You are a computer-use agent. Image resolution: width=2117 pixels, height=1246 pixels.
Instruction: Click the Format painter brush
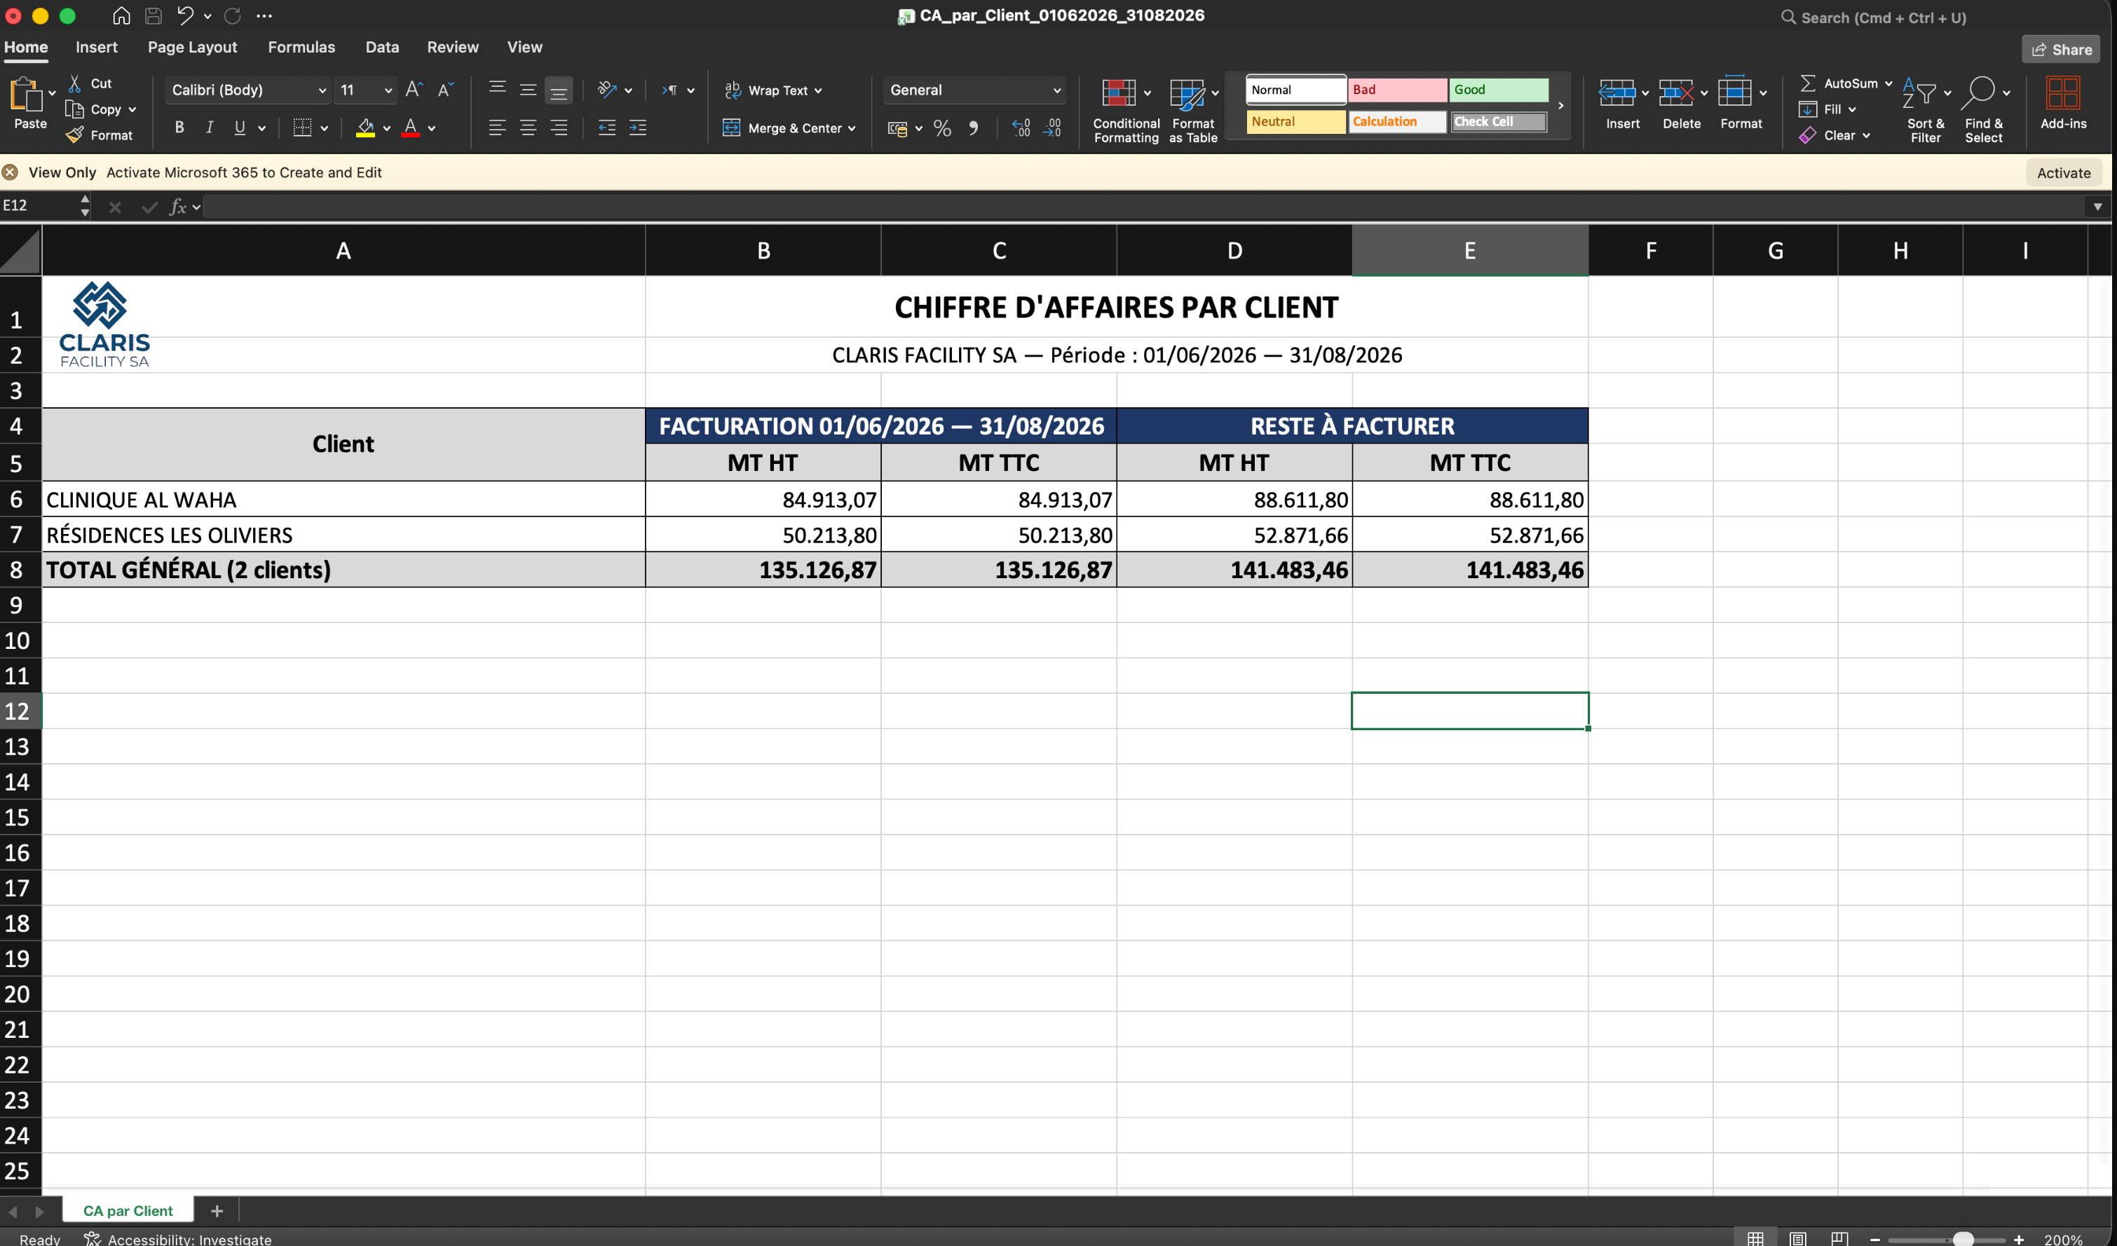tap(75, 135)
